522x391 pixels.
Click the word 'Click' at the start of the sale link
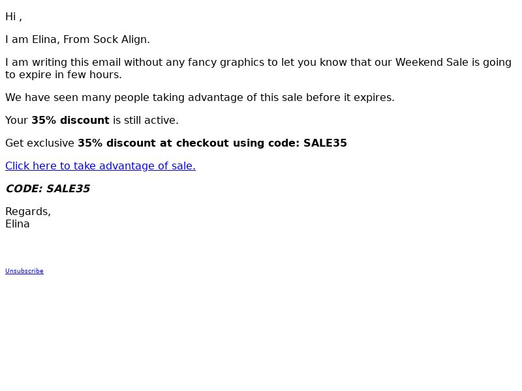coord(18,166)
